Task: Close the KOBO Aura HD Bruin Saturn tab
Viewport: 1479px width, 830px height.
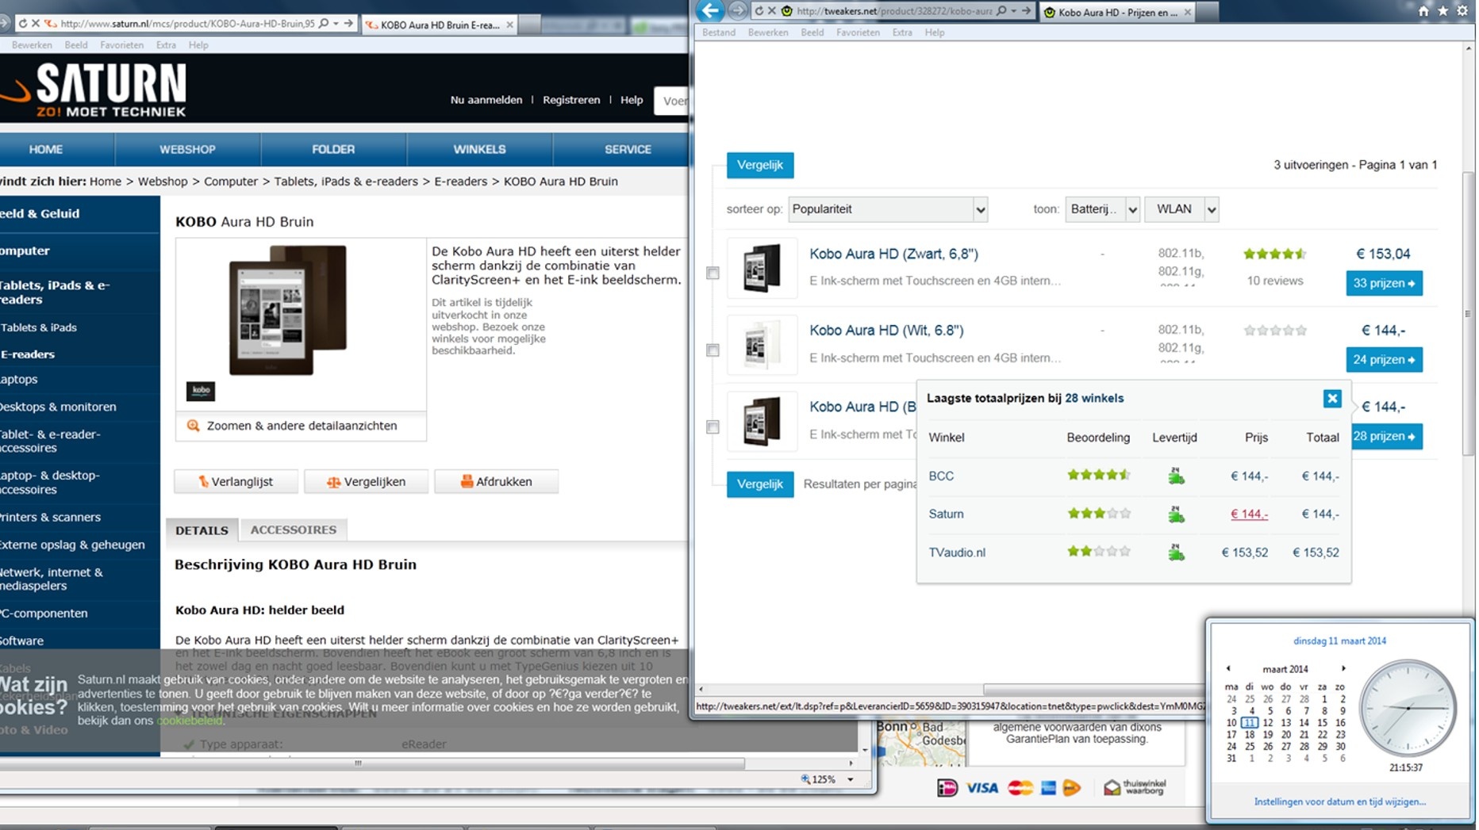Action: pyautogui.click(x=509, y=25)
